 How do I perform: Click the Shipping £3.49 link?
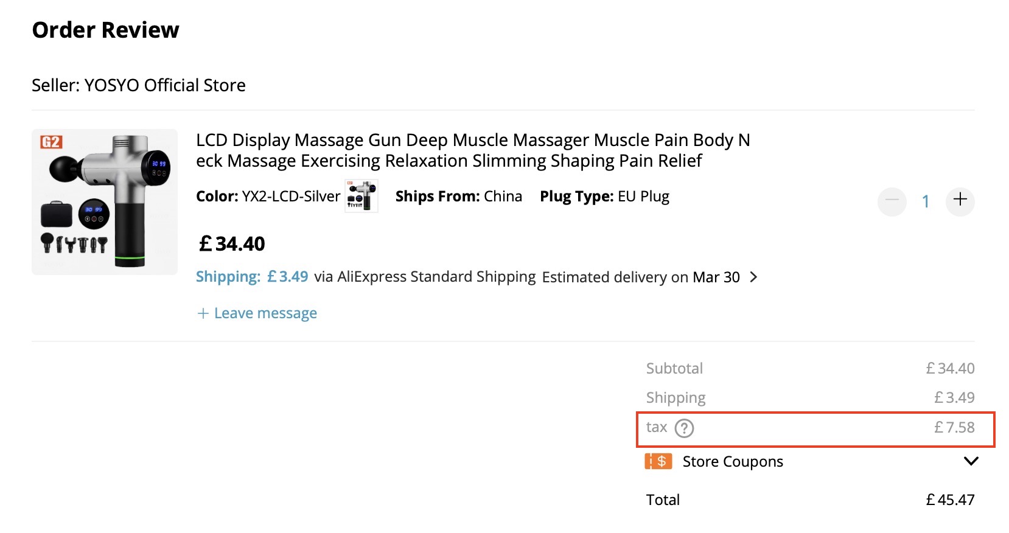coord(252,277)
